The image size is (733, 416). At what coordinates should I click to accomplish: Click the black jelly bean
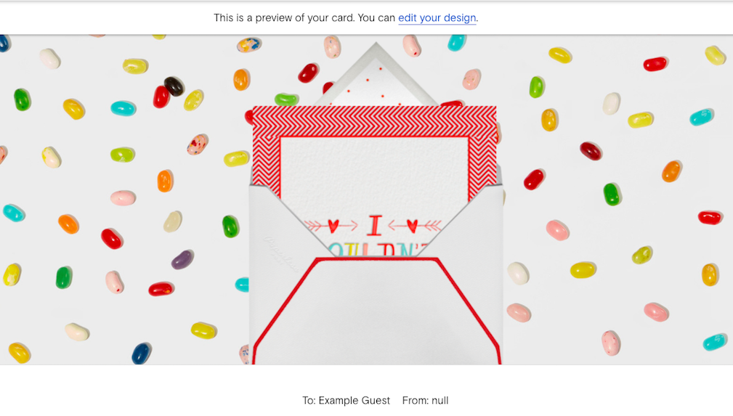tap(174, 86)
